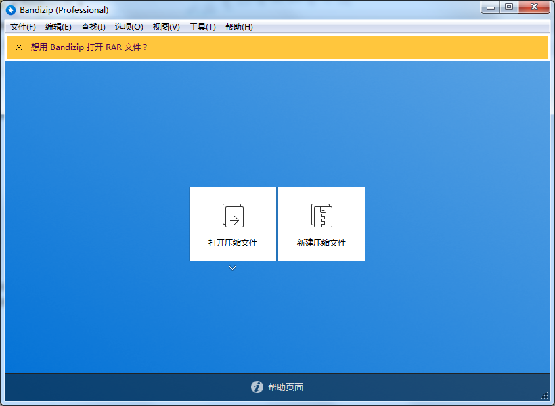Open the 选项(O) menu

click(129, 27)
